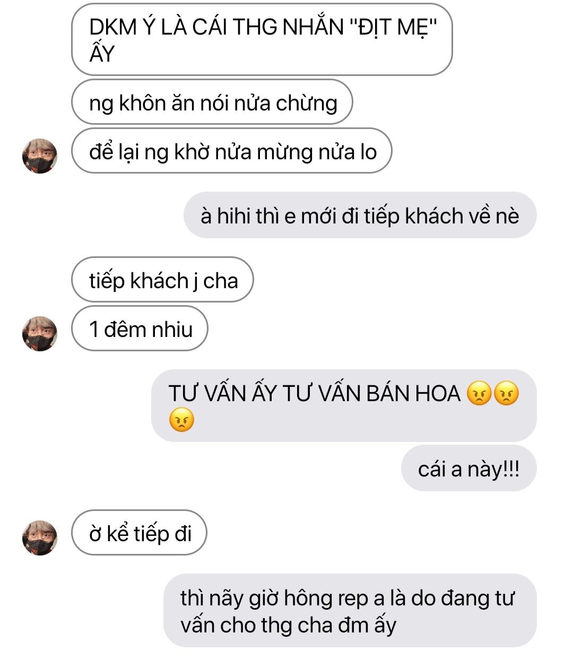
Task: Tap 'để lại ng khờ nửa mừng nửa lo' message
Action: [x=232, y=151]
